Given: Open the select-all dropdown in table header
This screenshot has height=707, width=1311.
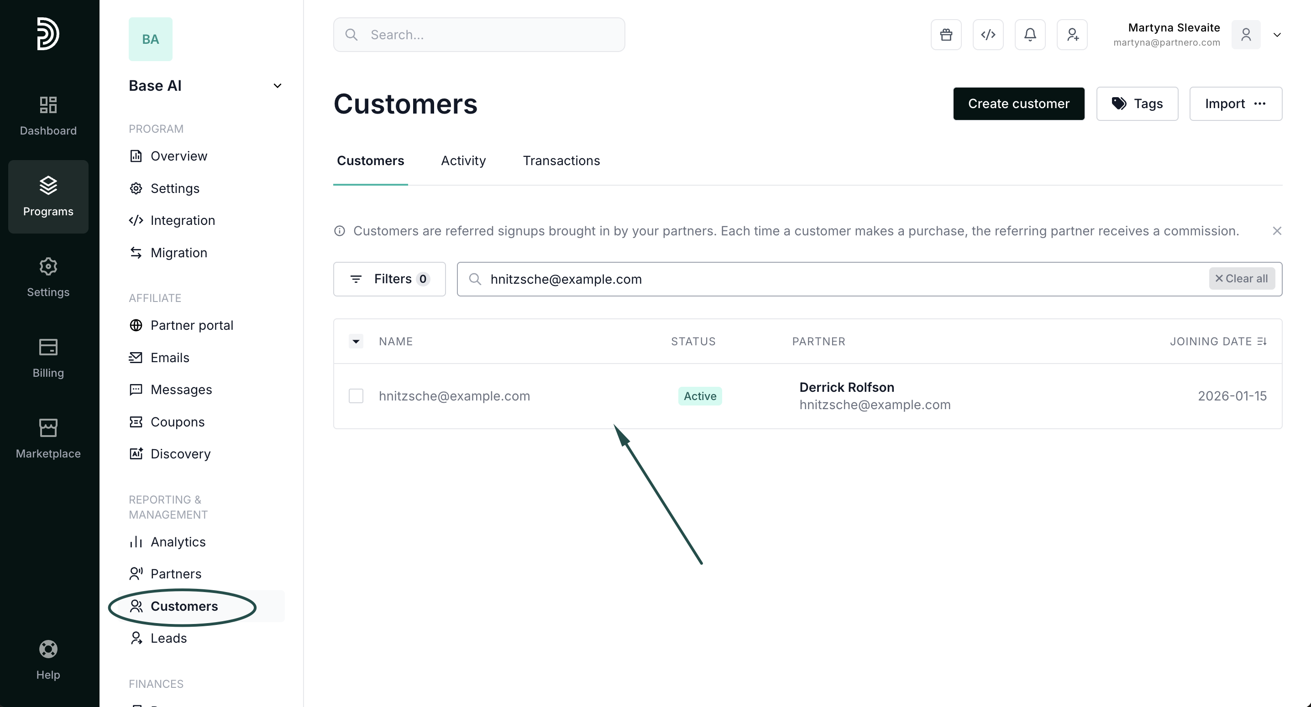Looking at the screenshot, I should (x=356, y=341).
